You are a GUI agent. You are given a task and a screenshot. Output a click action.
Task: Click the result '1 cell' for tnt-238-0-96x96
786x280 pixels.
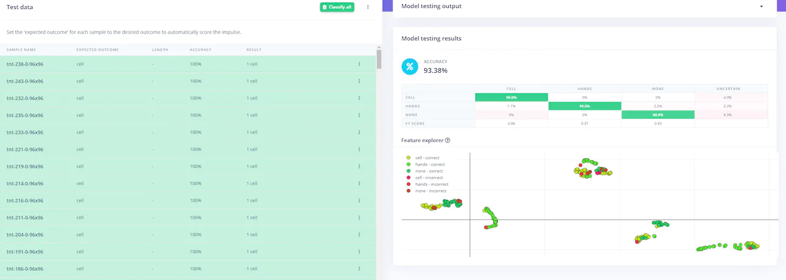252,64
